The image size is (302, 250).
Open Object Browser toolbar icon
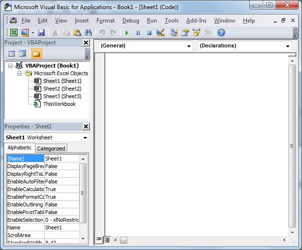coord(196,33)
